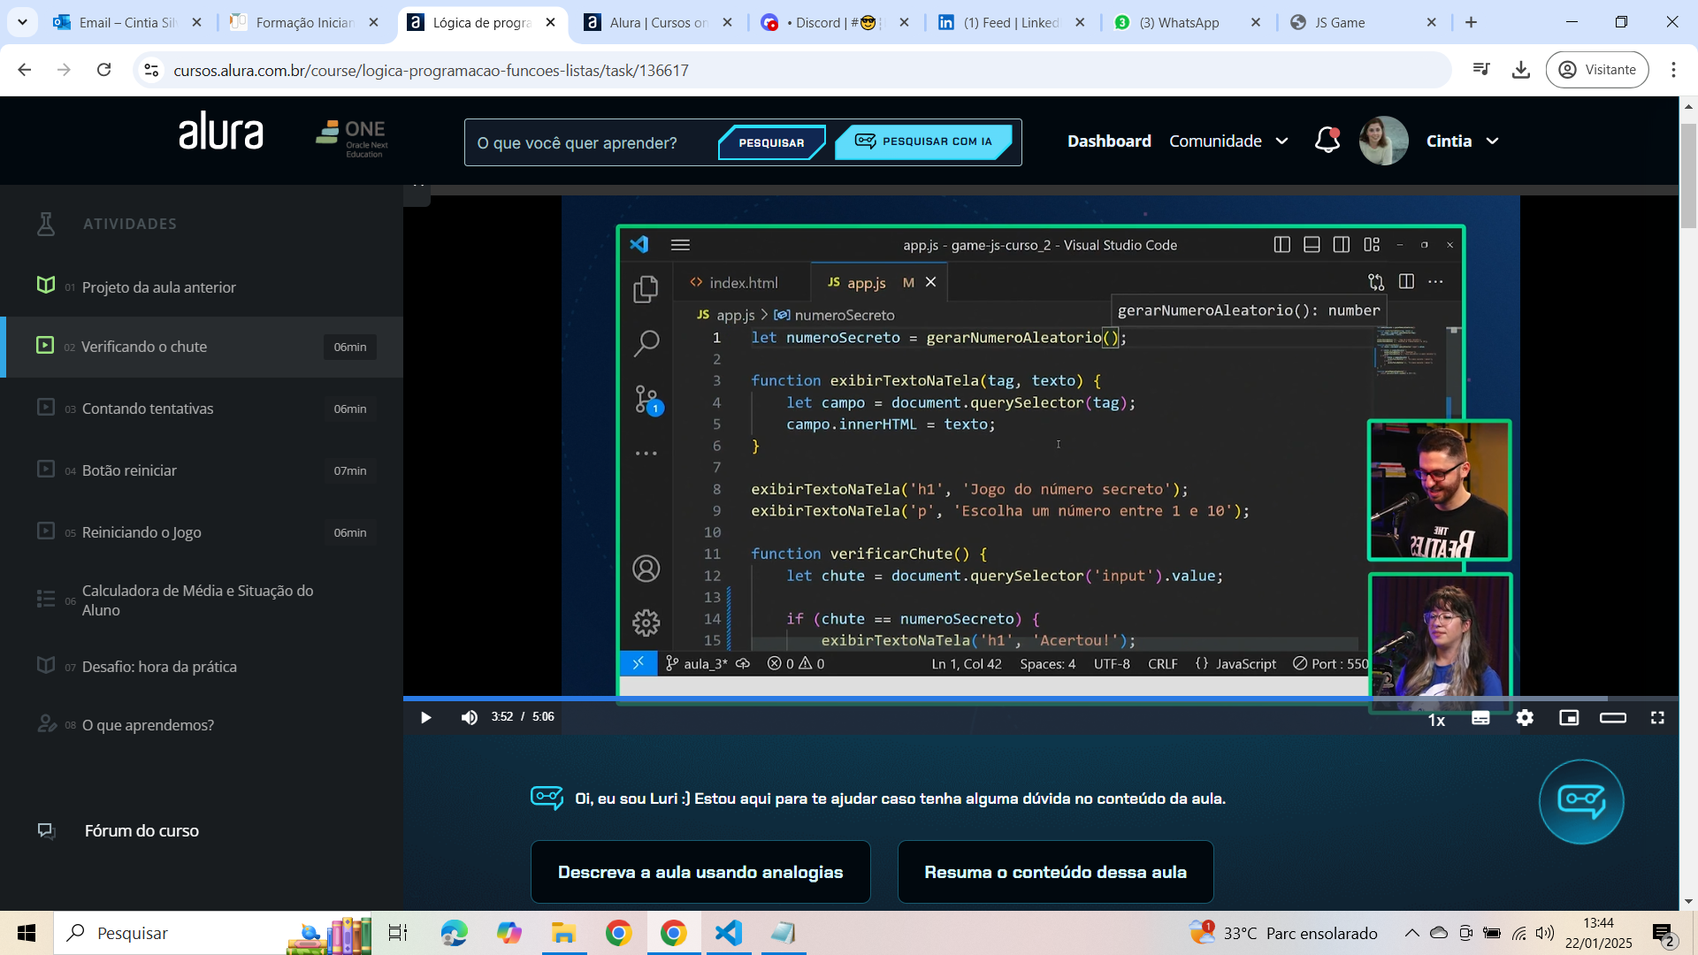Open Task View in taskbar
Image resolution: width=1698 pixels, height=955 pixels.
pyautogui.click(x=398, y=933)
